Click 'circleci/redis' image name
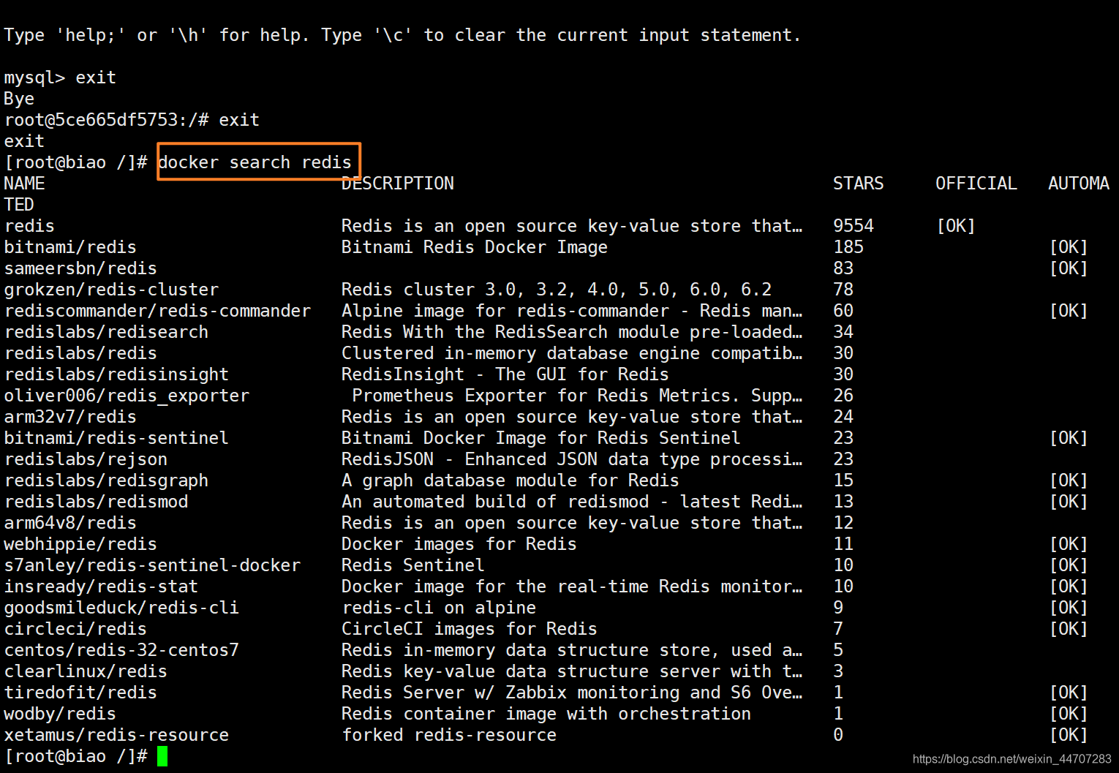Image resolution: width=1119 pixels, height=773 pixels. click(75, 629)
